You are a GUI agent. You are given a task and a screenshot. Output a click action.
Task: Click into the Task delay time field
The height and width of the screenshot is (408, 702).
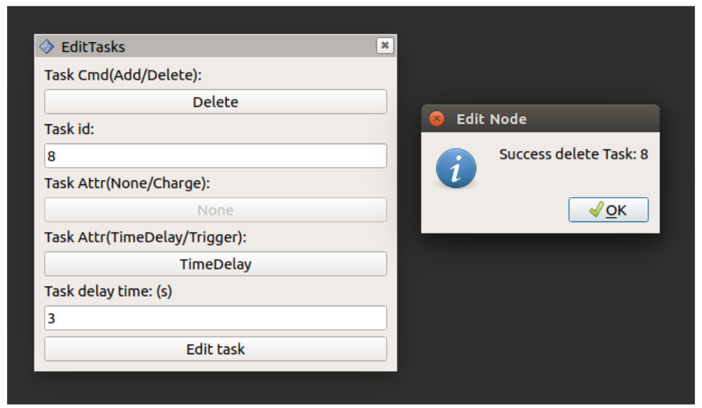(x=215, y=318)
